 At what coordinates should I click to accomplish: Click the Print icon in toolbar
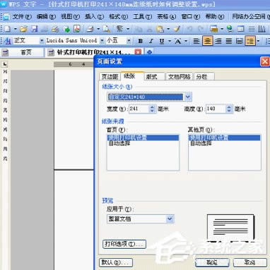tap(90, 29)
